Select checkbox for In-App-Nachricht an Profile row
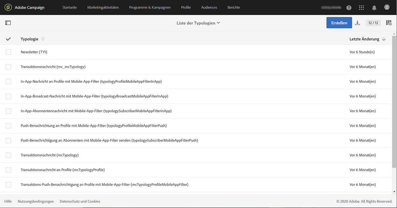Viewport: 397px width, 208px height. (8, 82)
